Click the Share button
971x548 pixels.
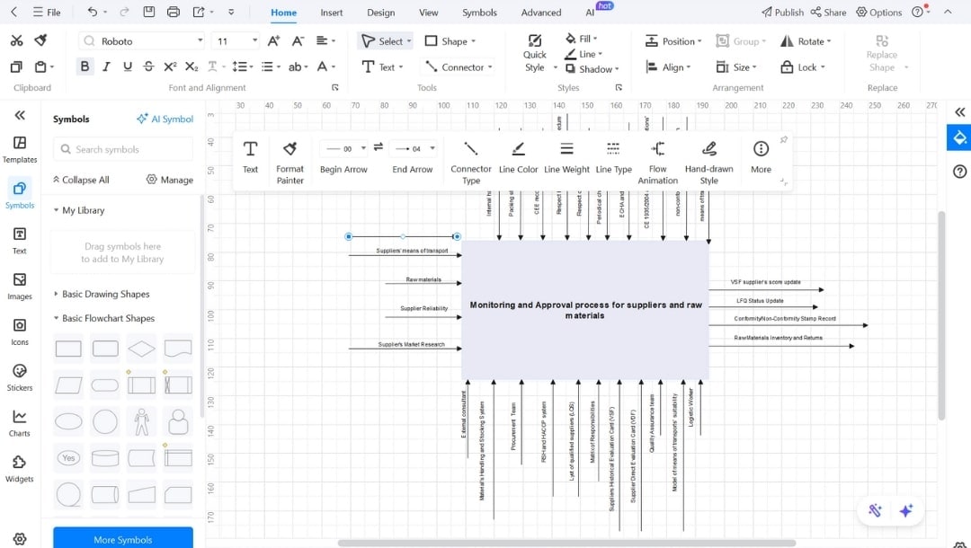(x=828, y=12)
